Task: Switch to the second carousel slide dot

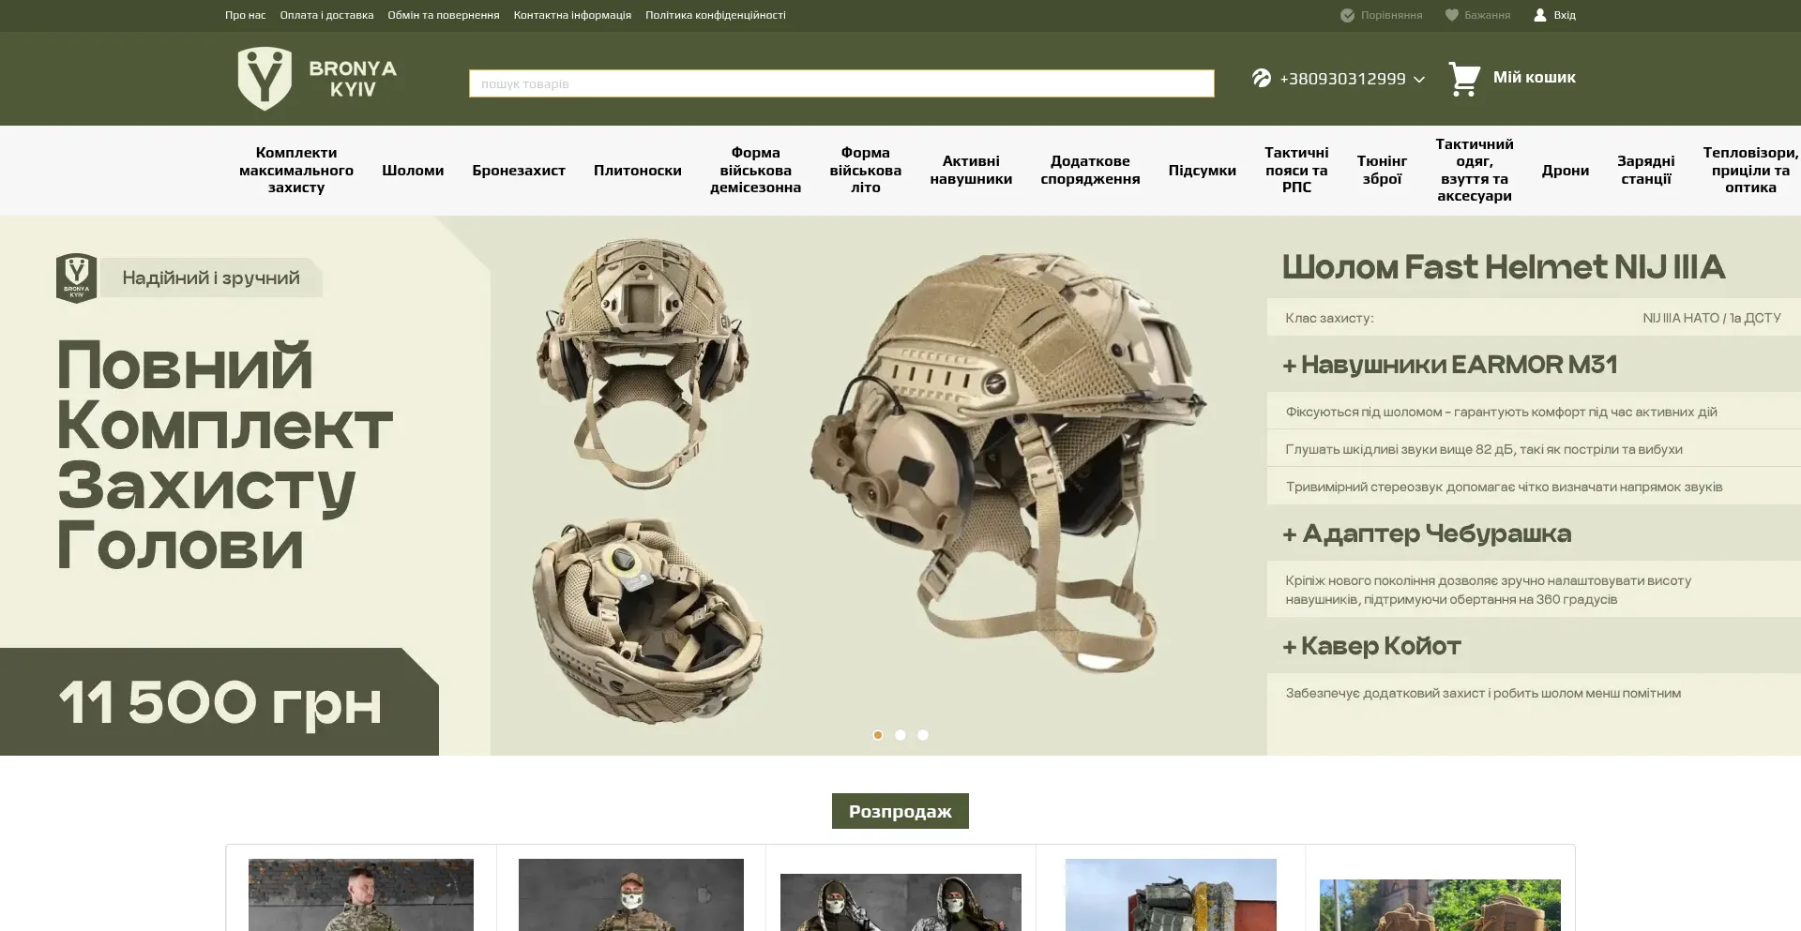Action: tap(900, 735)
